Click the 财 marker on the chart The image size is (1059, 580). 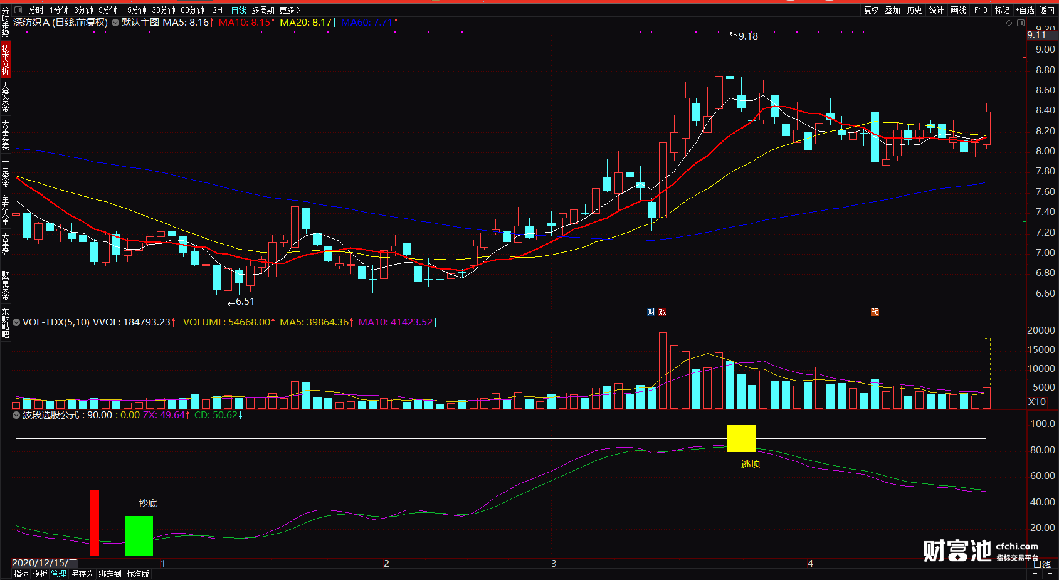(x=651, y=312)
